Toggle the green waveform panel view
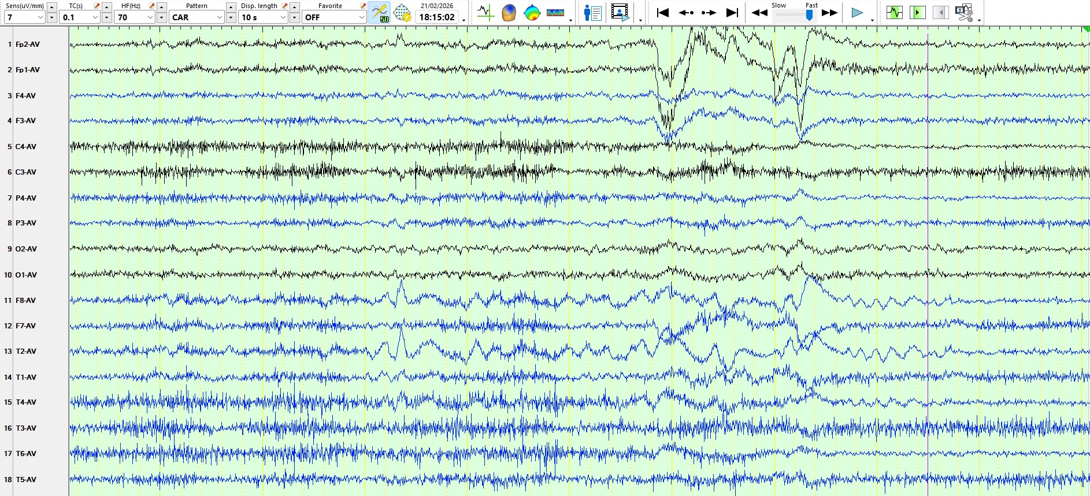The height and width of the screenshot is (496, 1090). pyautogui.click(x=895, y=12)
